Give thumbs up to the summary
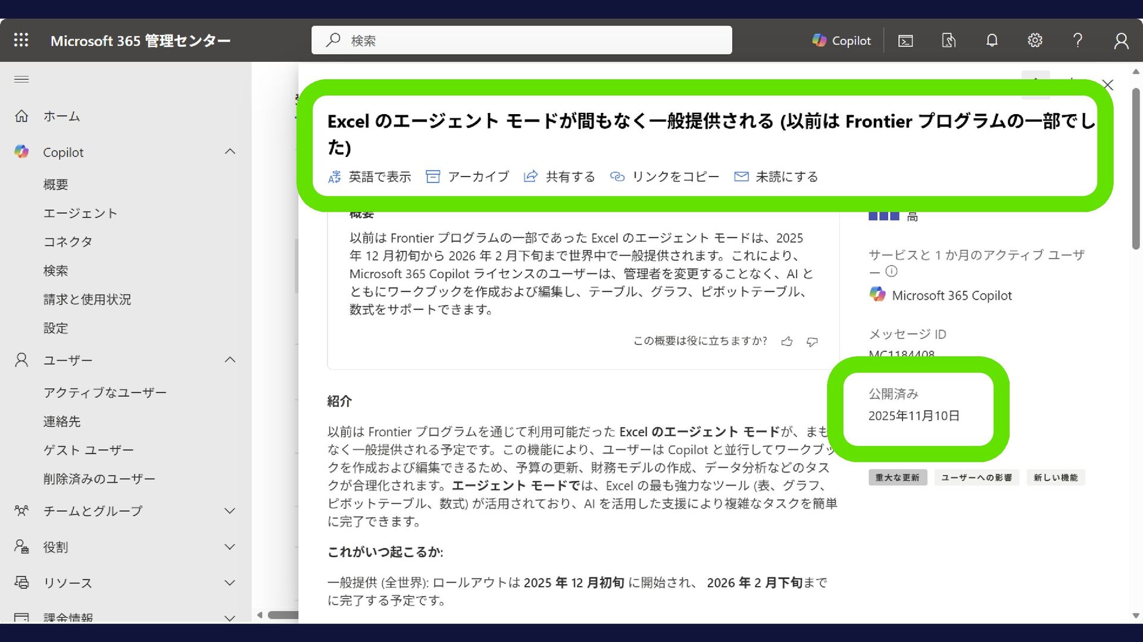1143x642 pixels. point(787,341)
